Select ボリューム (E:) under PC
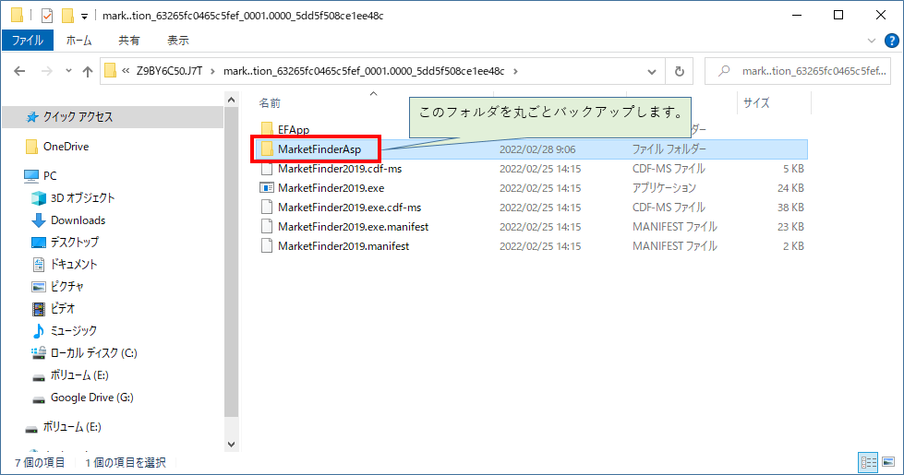This screenshot has height=475, width=904. tap(79, 375)
